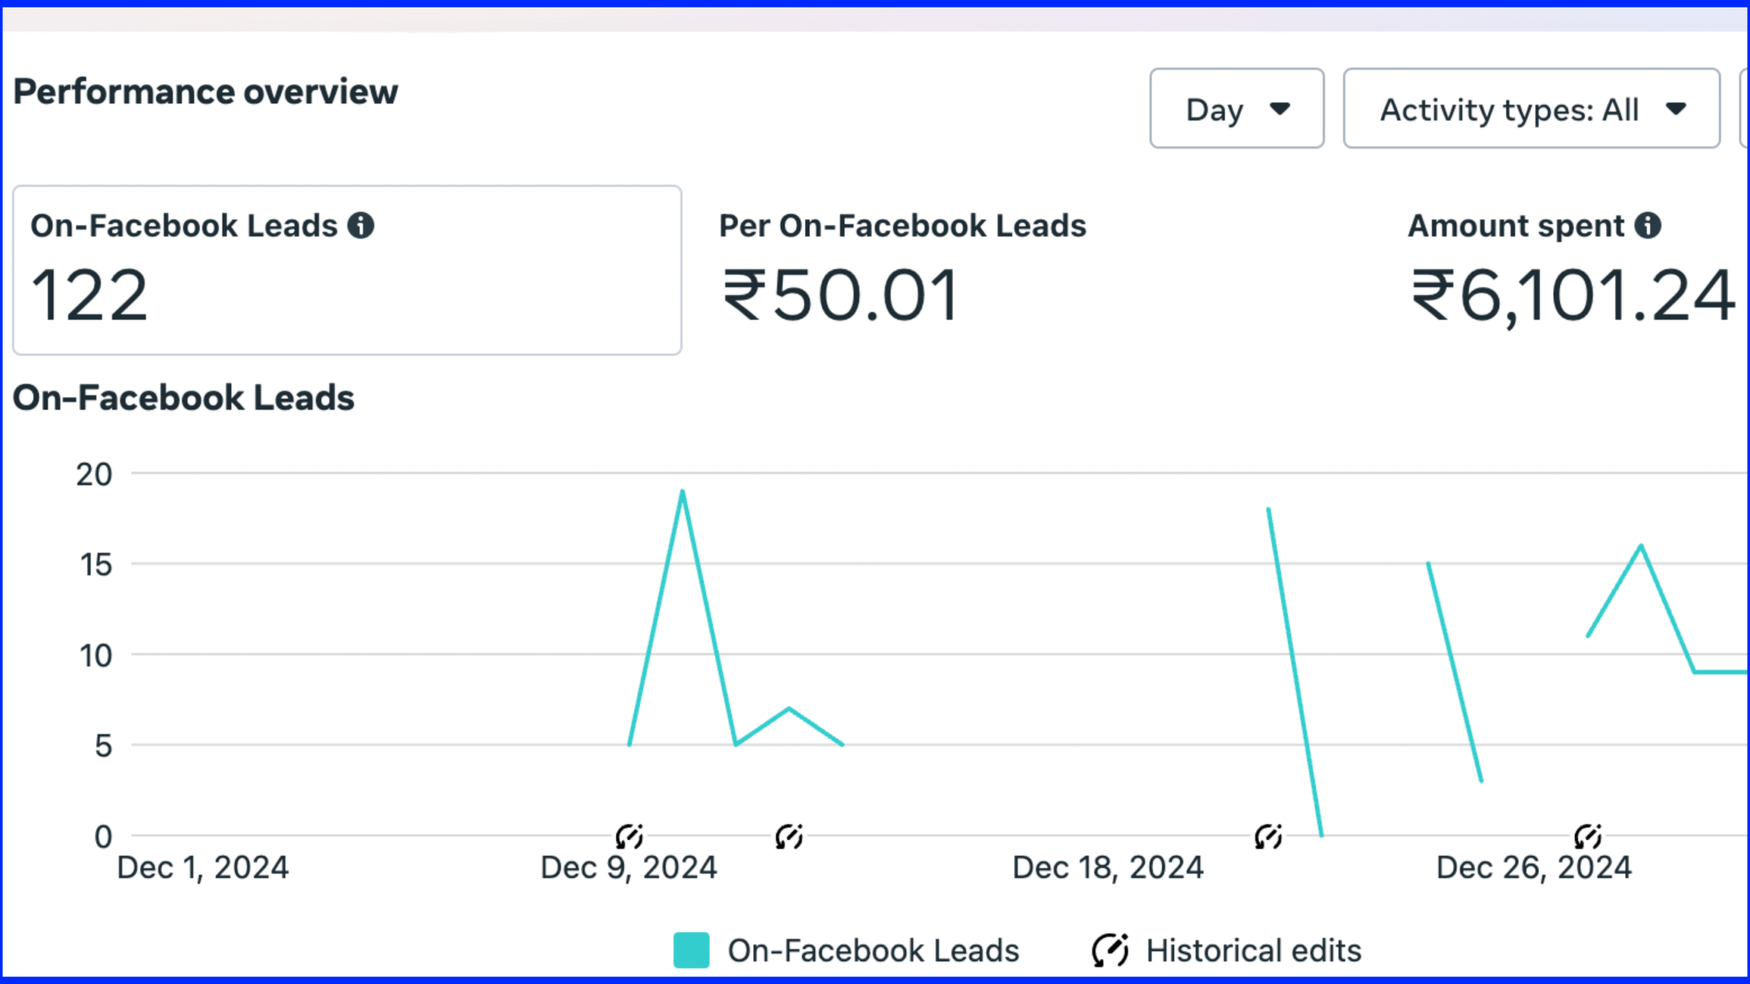Click historical edit marker after Dec 9
This screenshot has height=984, width=1750.
pos(789,836)
